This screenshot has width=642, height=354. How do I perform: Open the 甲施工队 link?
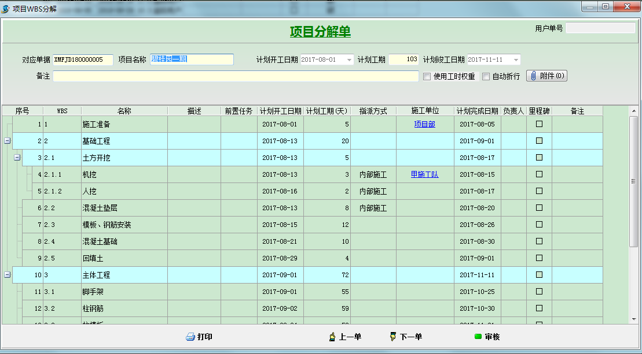424,174
